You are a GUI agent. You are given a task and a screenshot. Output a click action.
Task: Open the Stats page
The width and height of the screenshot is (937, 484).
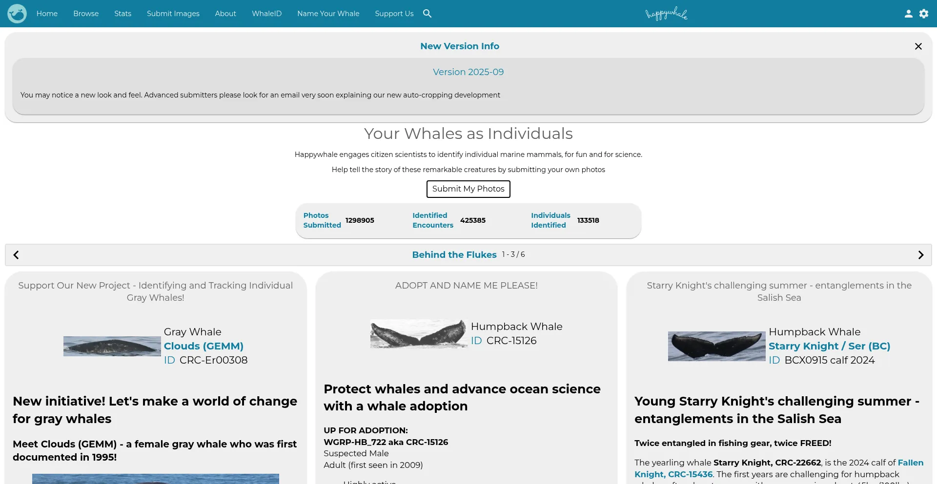(122, 13)
